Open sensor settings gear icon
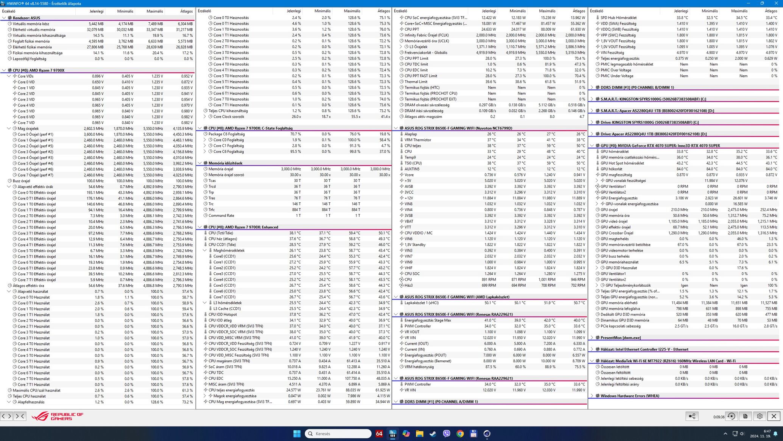Viewport: 783px width, 441px height. [x=760, y=416]
